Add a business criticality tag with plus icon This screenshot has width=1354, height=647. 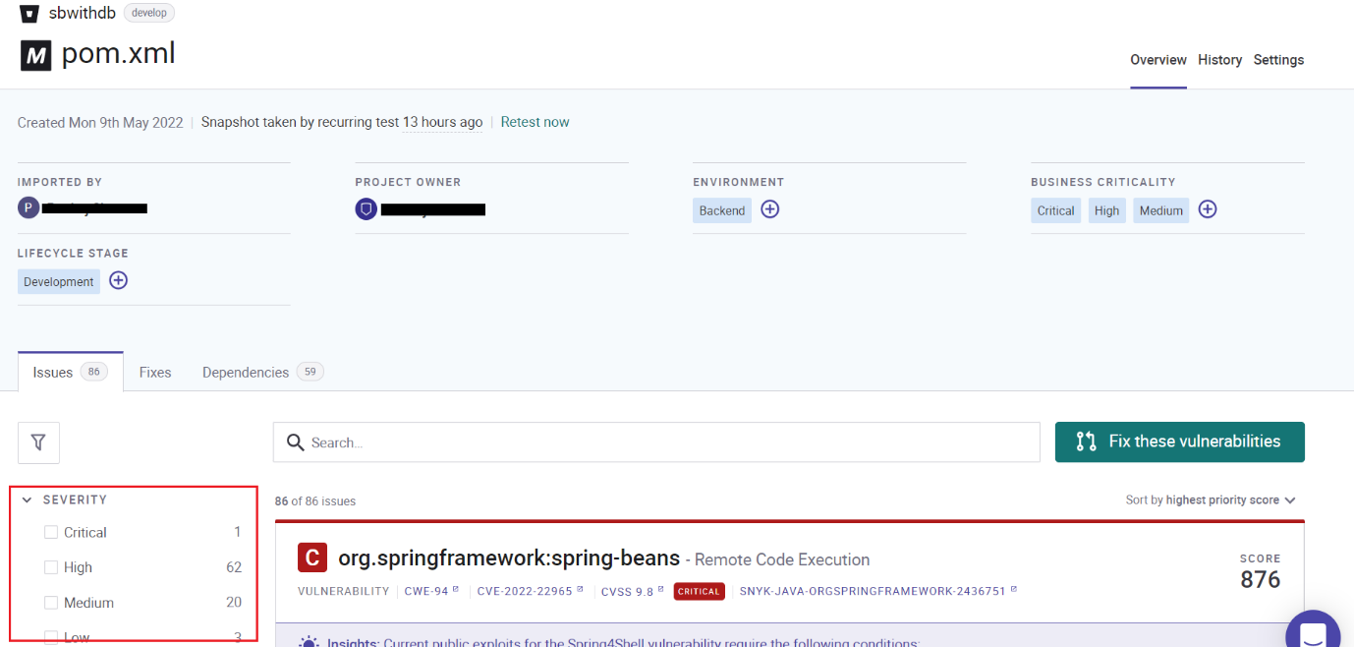1208,209
